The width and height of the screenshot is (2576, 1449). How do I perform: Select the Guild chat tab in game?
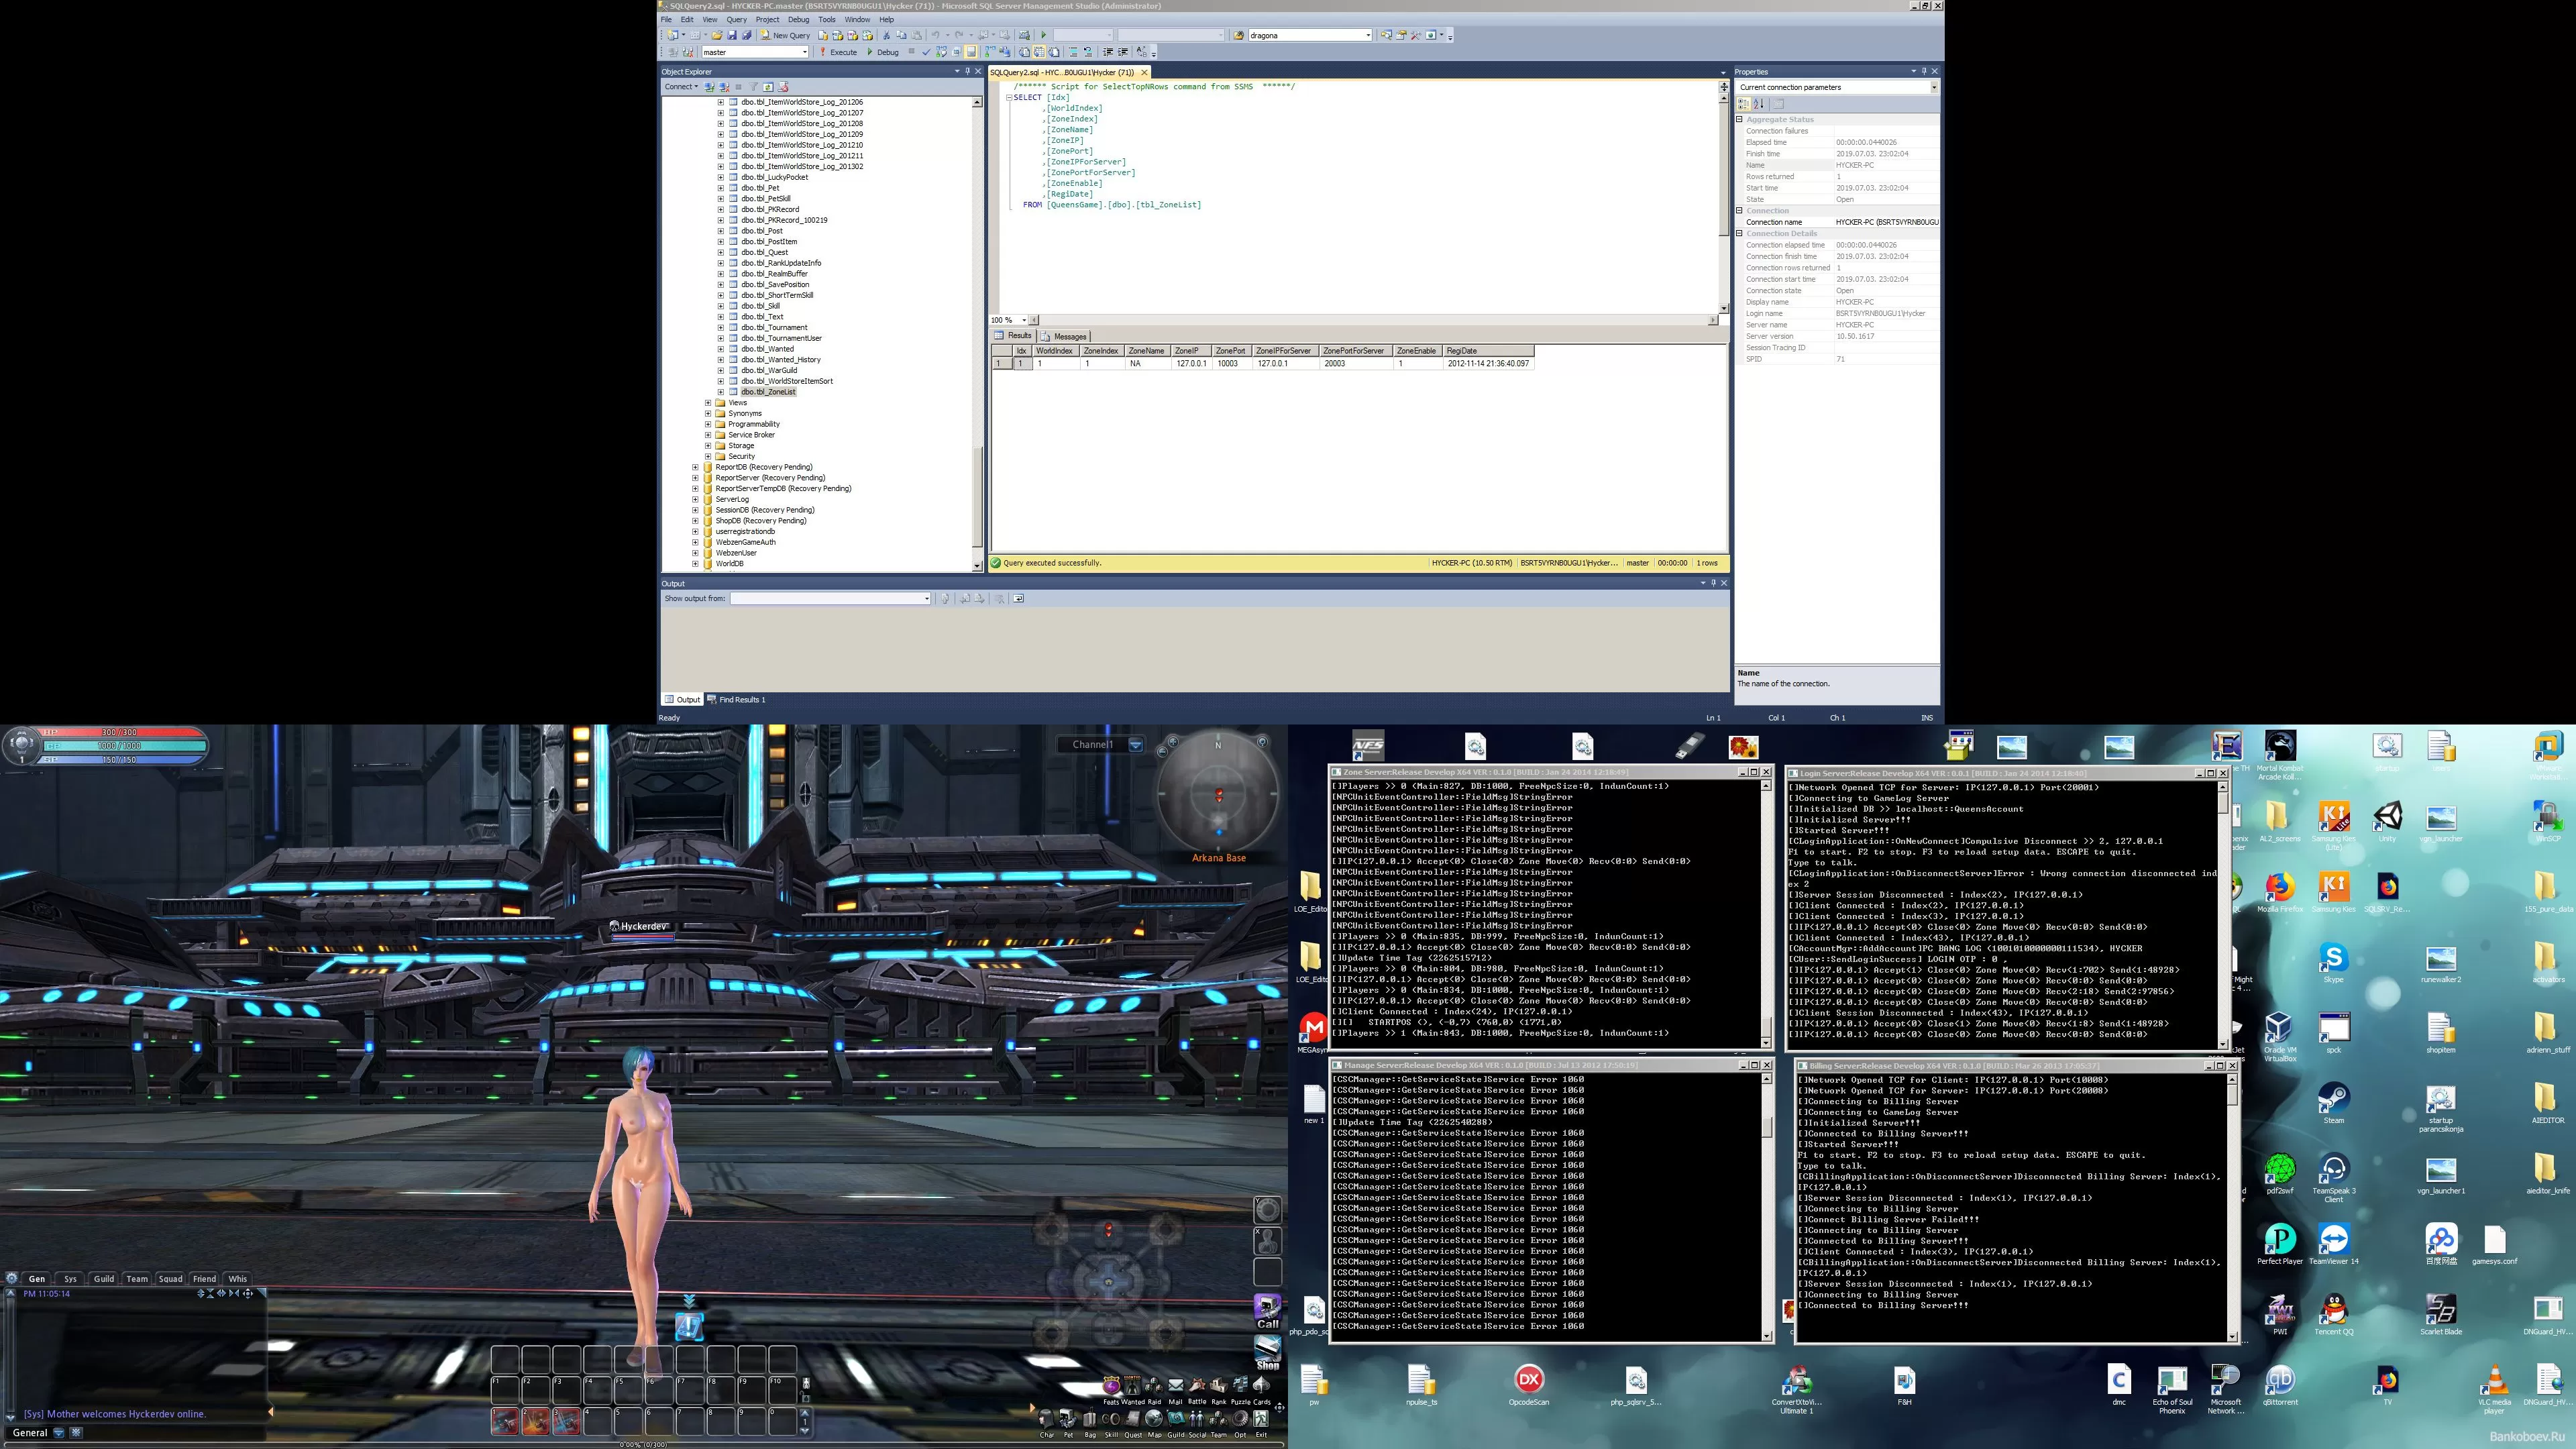click(x=104, y=1278)
